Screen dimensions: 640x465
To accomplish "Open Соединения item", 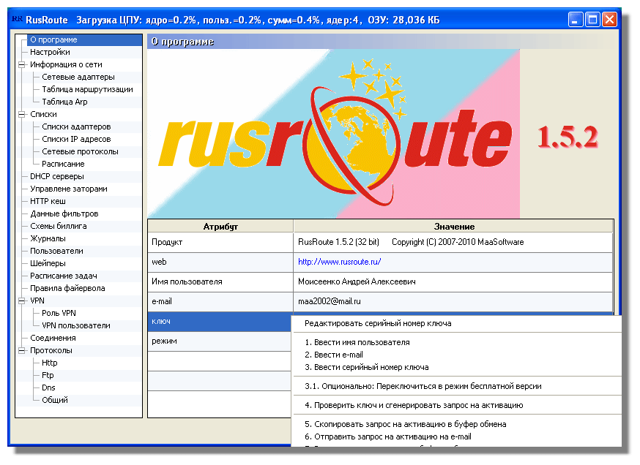I will (x=53, y=338).
